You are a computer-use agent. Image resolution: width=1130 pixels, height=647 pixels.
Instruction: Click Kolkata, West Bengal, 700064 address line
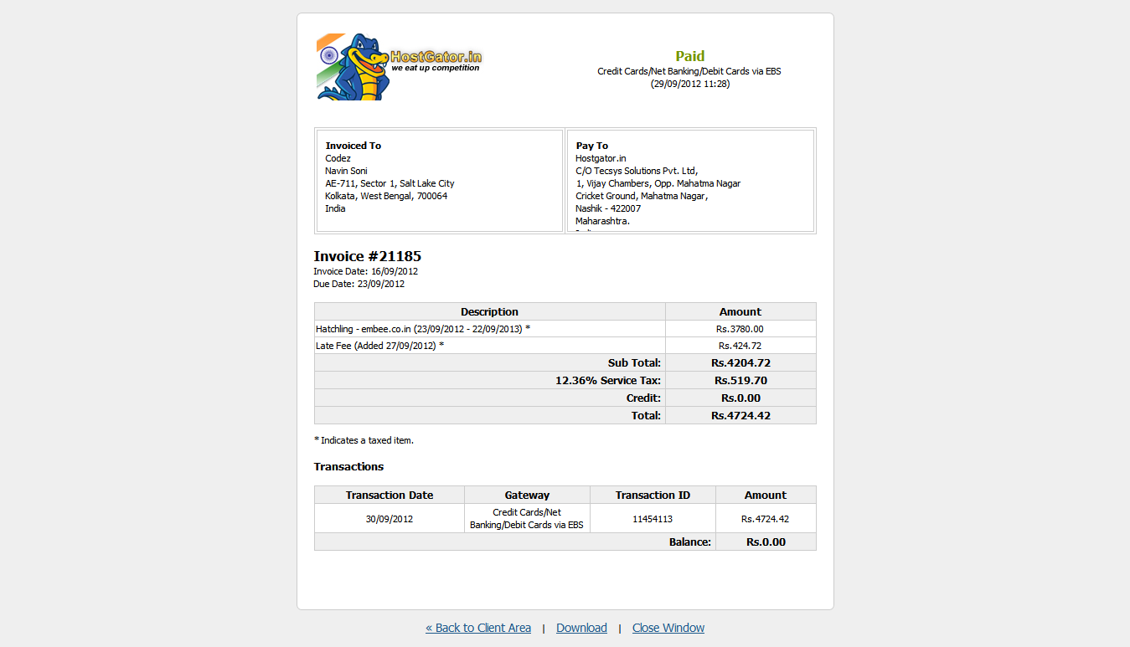tap(387, 196)
